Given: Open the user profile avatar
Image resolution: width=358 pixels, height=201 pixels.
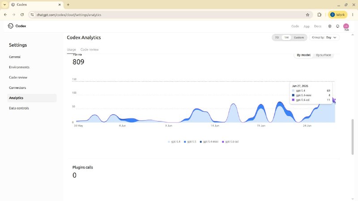Looking at the screenshot, I should (x=346, y=26).
